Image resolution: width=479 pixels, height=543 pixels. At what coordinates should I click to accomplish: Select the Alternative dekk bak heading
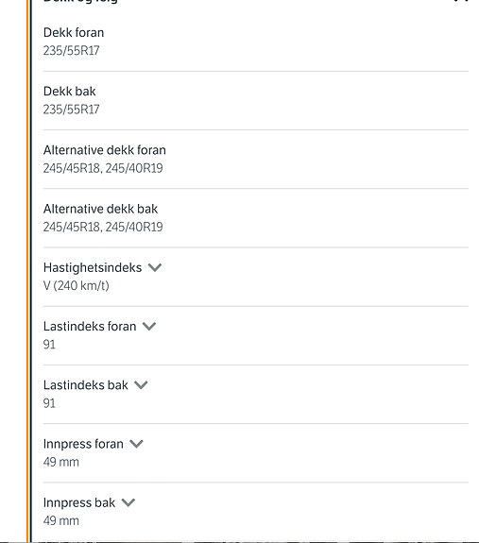pos(100,209)
